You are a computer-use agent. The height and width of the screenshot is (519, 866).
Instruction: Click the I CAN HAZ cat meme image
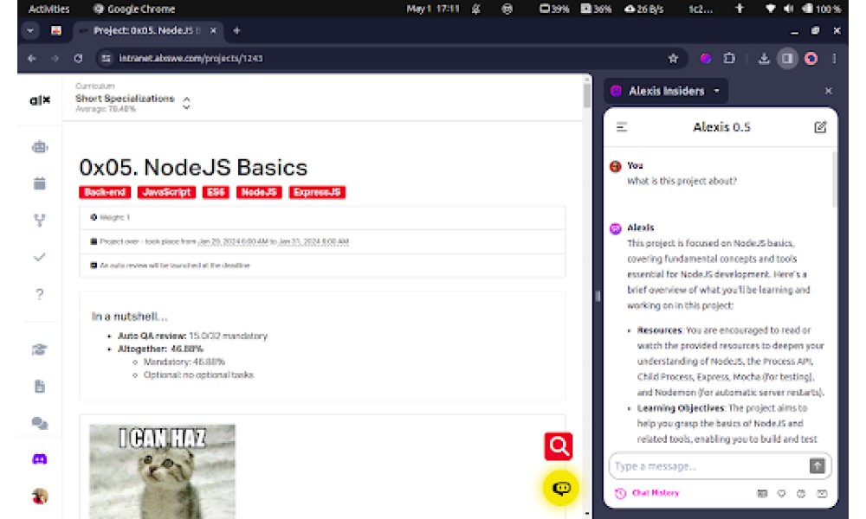tap(163, 471)
